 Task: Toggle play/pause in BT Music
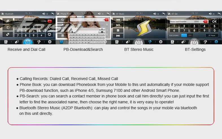118,25
